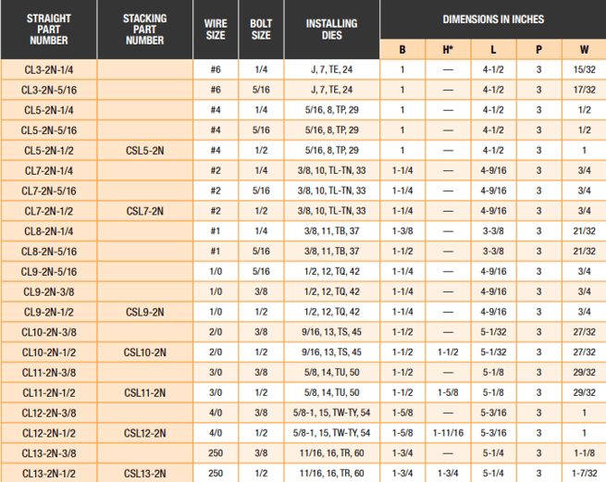The image size is (606, 482).
Task: Select stacking part CSL5-2N
Action: (x=144, y=150)
